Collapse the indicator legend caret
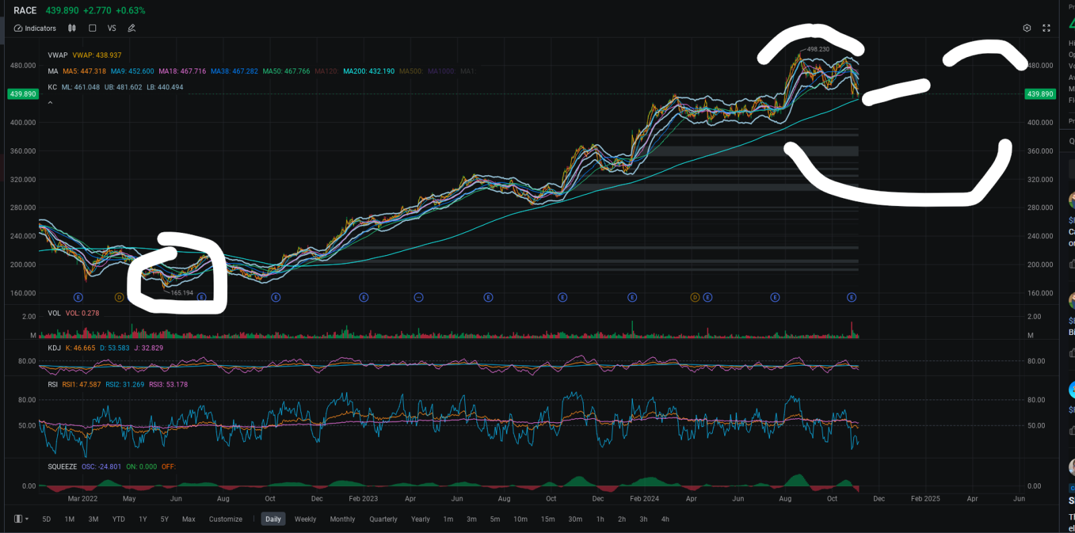1075x533 pixels. (x=50, y=103)
